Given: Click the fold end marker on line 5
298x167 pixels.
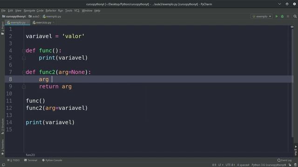Looking at the screenshot, I should click(24, 58).
